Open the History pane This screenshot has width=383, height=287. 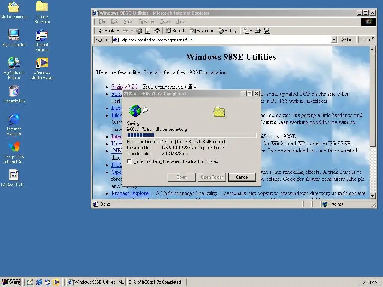pos(227,31)
